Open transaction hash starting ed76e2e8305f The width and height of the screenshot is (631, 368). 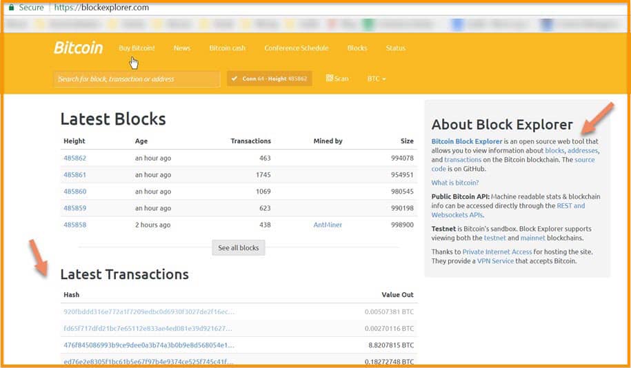point(149,362)
